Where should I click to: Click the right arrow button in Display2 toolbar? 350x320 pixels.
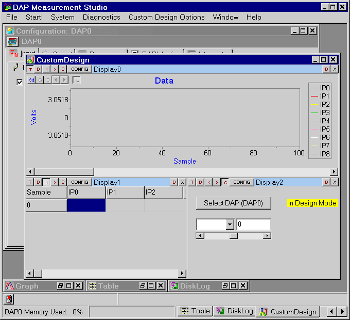pyautogui.click(x=217, y=182)
